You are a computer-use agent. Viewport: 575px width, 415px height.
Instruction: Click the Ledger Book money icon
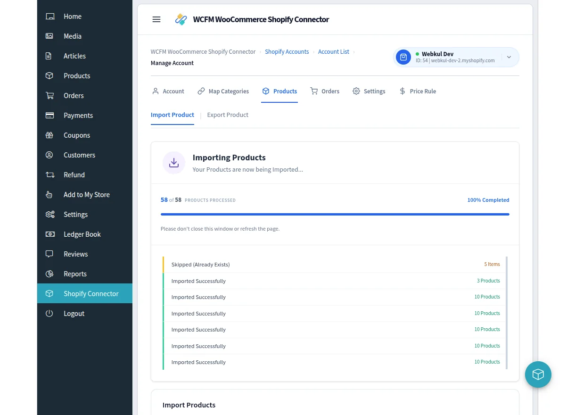click(x=49, y=234)
